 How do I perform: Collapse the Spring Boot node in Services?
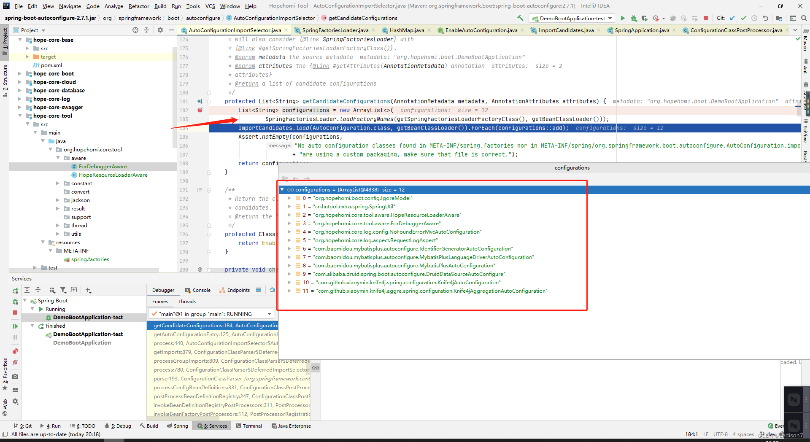coord(25,300)
